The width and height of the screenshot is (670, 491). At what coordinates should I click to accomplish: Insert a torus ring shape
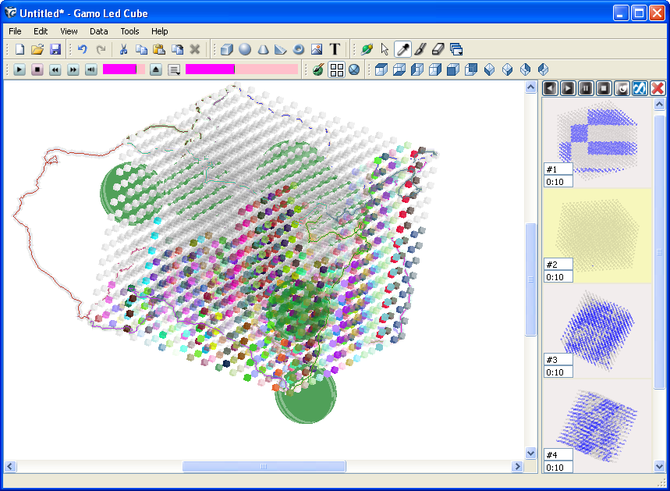point(299,50)
